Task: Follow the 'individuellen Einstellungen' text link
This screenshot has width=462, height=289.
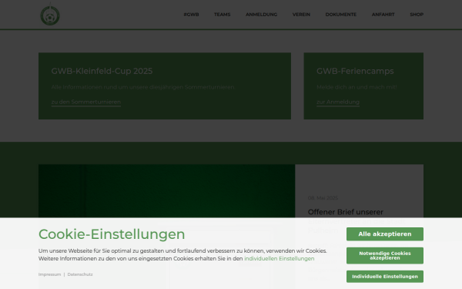Action: click(x=279, y=259)
